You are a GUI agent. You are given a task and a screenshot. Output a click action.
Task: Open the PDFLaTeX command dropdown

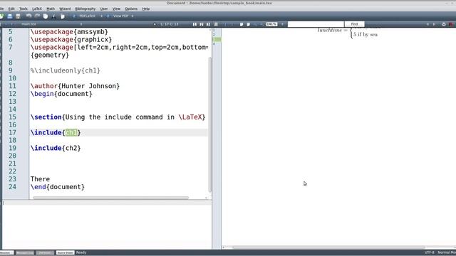[x=101, y=16]
